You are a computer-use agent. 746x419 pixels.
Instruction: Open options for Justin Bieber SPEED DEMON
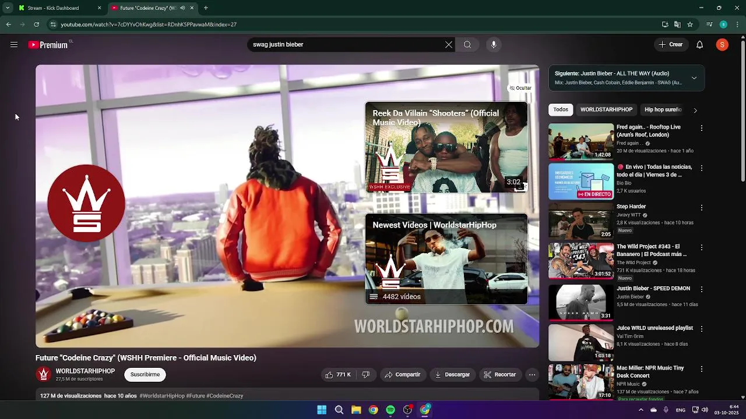702,289
